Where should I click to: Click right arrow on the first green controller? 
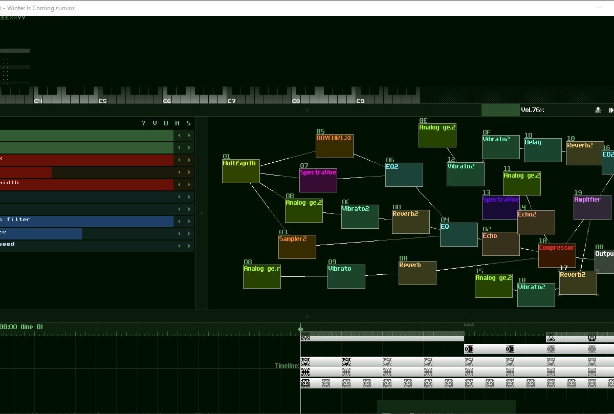click(x=189, y=136)
